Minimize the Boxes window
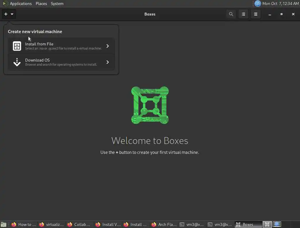 (270, 14)
